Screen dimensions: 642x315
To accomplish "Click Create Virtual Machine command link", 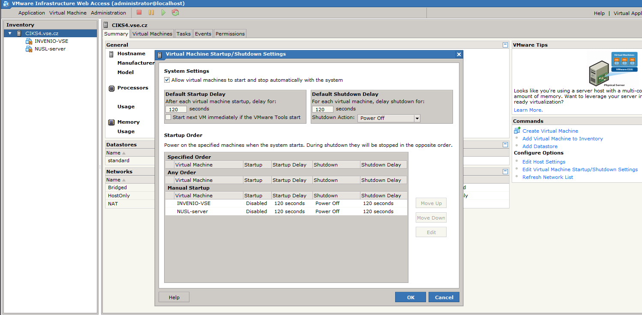I will pyautogui.click(x=550, y=131).
